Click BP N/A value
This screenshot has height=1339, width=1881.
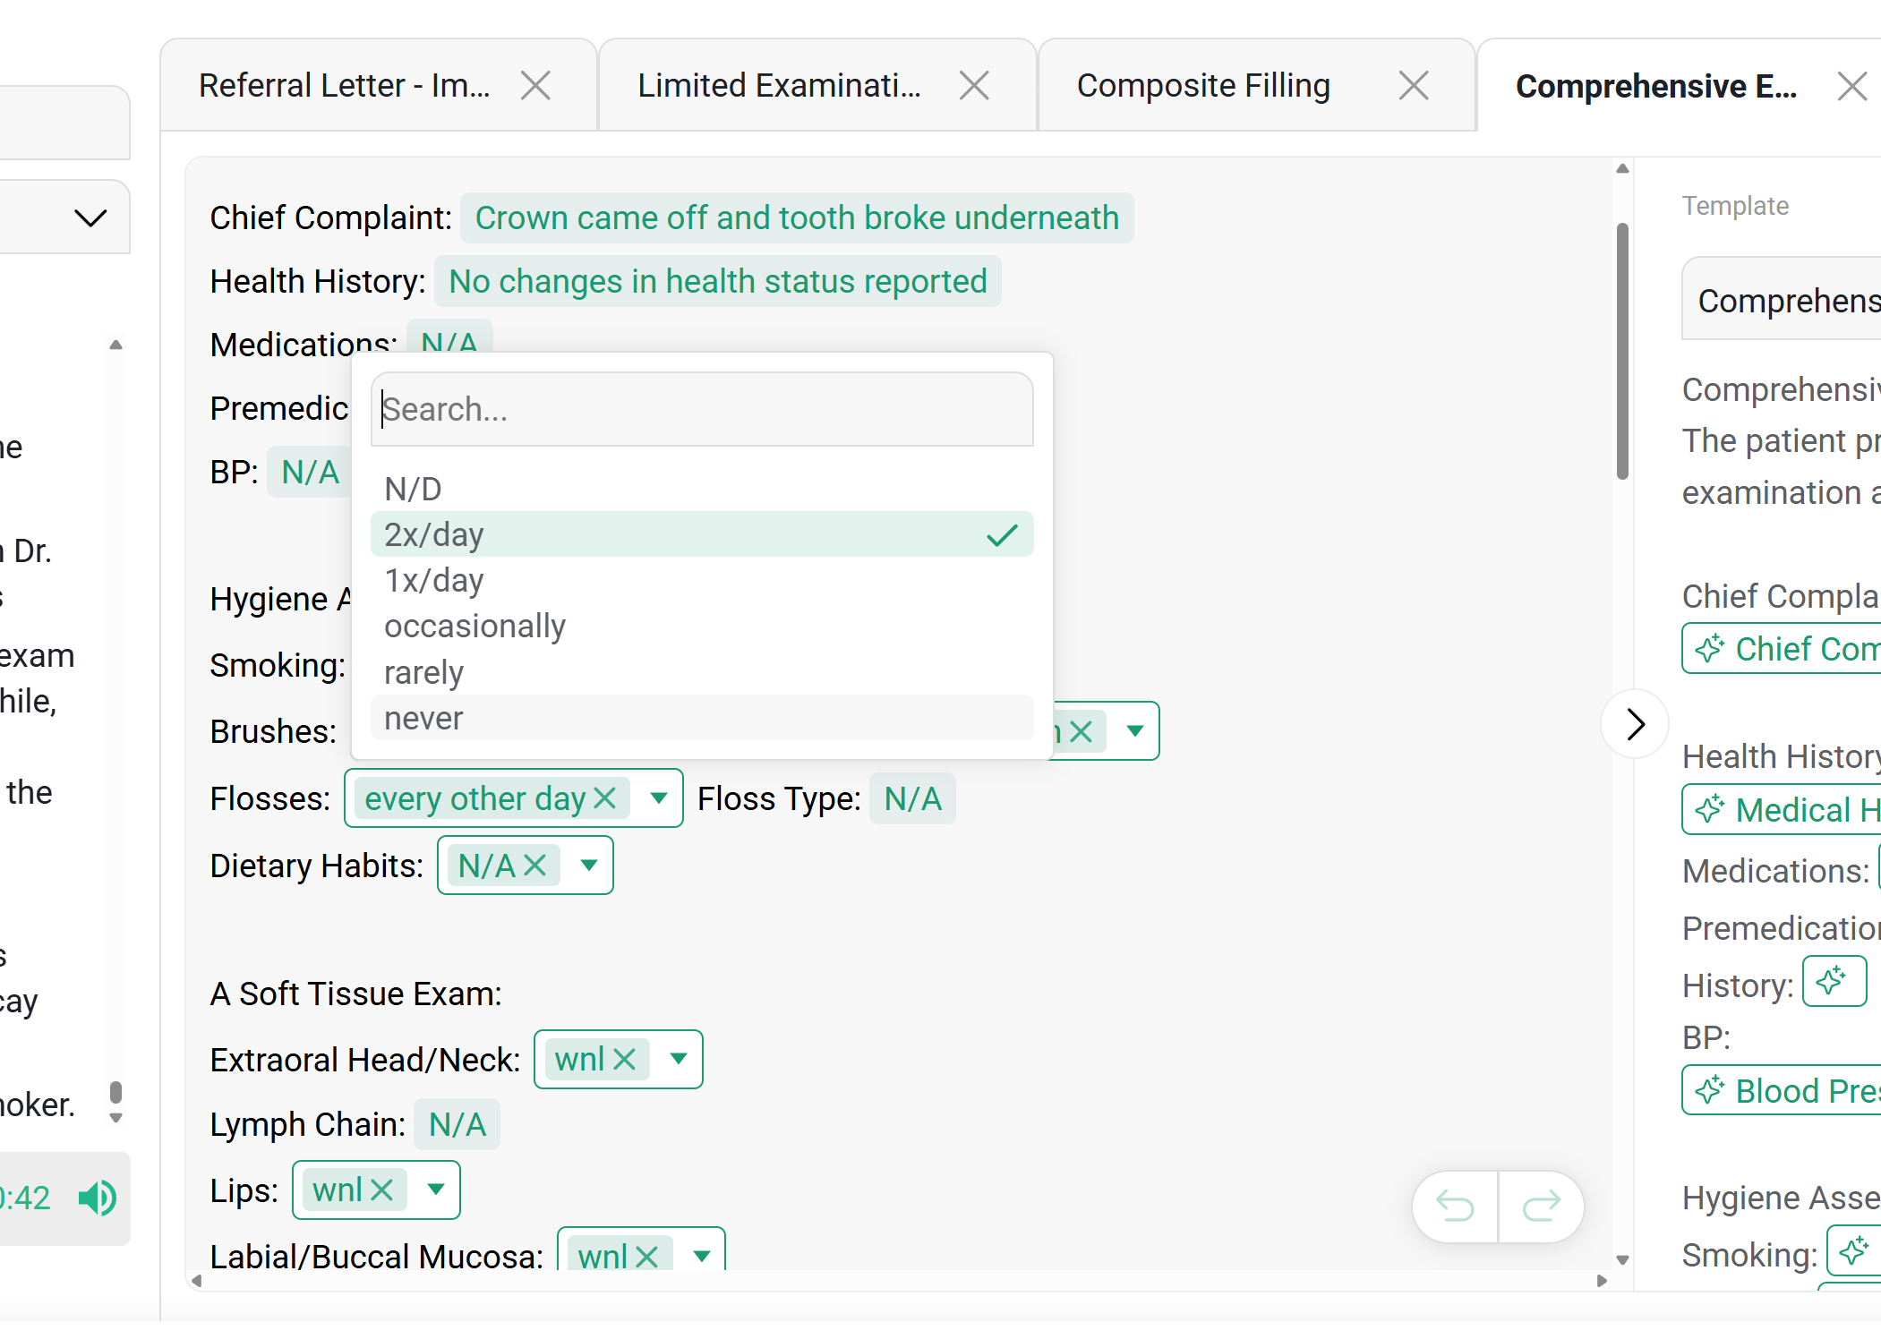point(310,472)
